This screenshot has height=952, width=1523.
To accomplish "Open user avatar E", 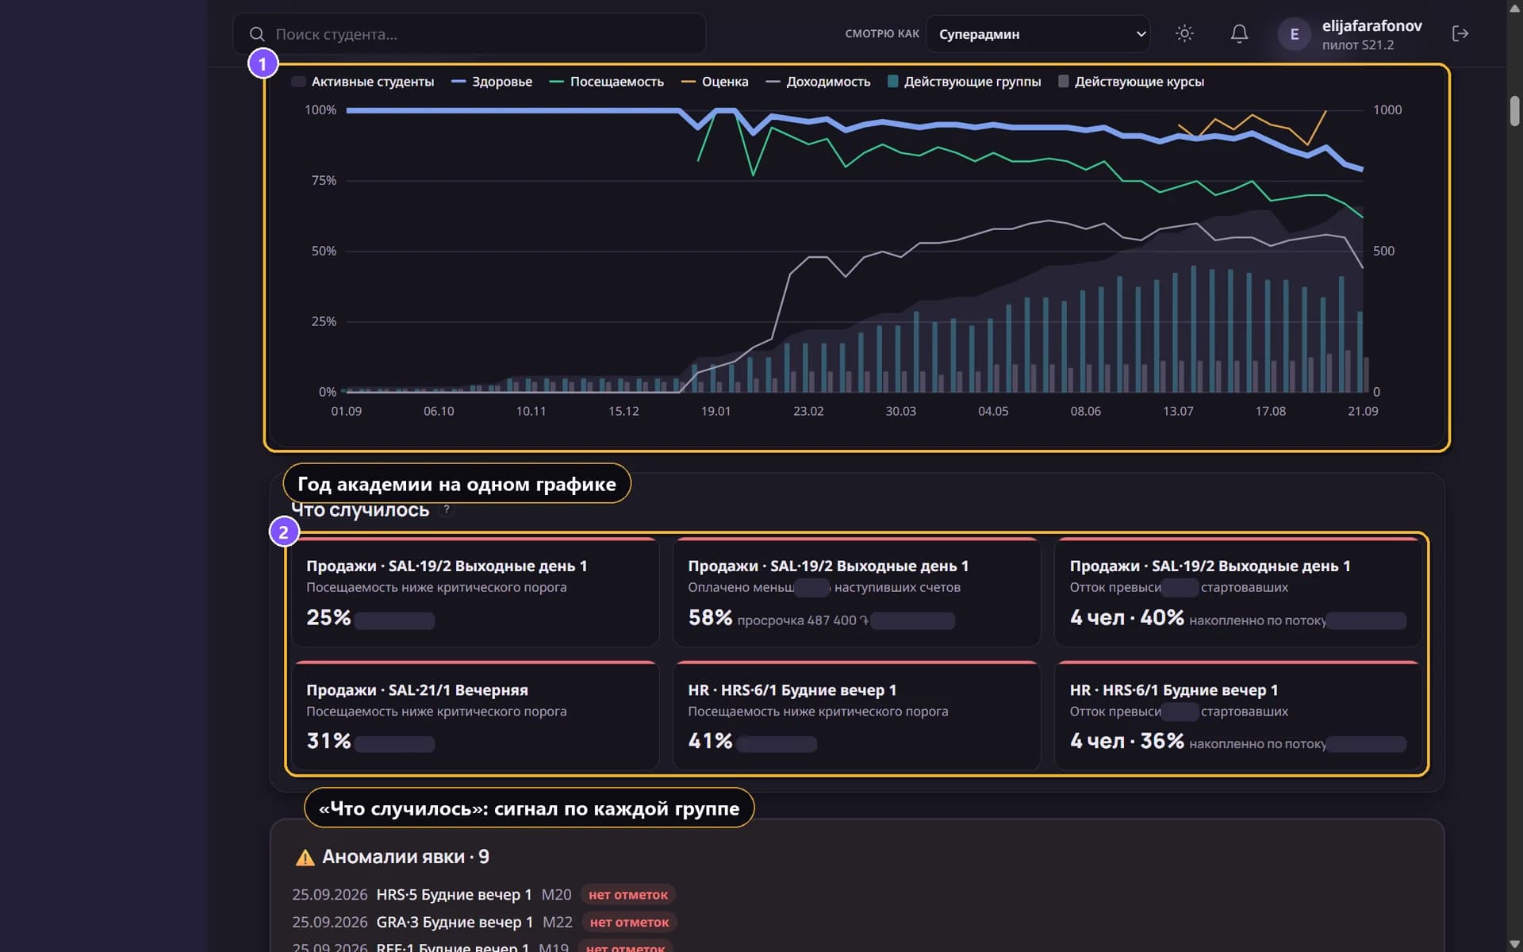I will (1294, 34).
